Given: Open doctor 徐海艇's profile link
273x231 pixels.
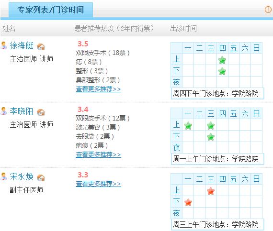Looking at the screenshot, I should 22,46.
